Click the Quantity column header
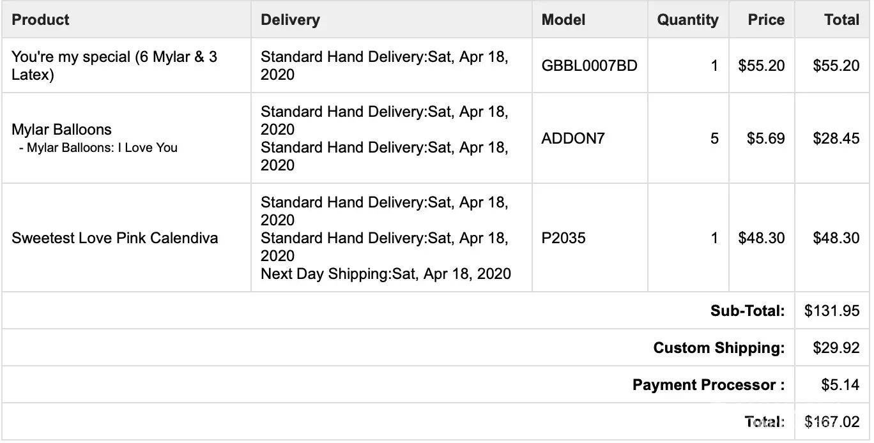874x443 pixels. pos(687,20)
